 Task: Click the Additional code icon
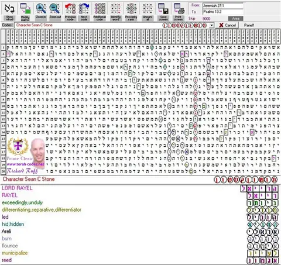(100, 9)
